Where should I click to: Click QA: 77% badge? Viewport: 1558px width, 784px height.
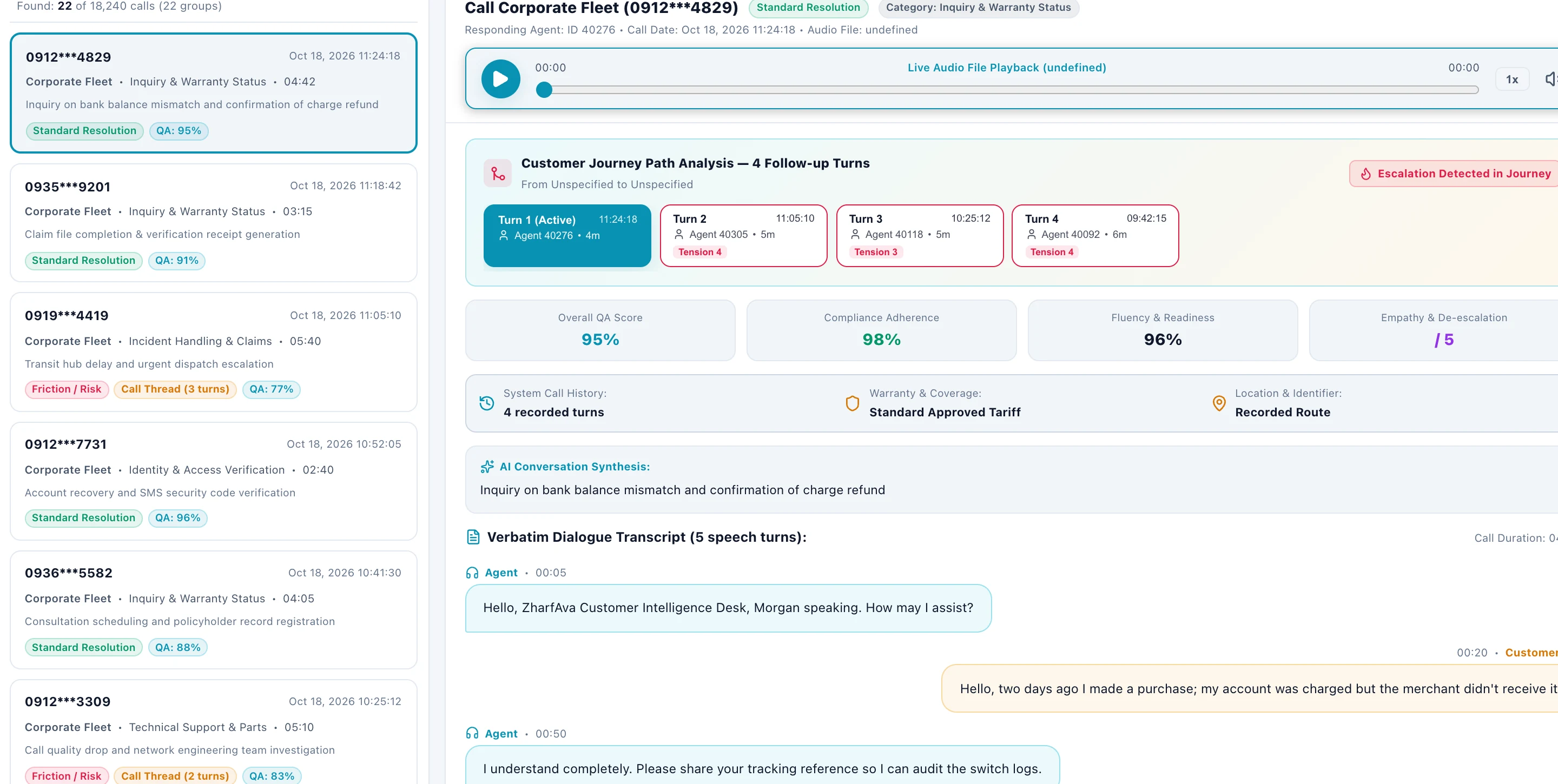(x=271, y=389)
